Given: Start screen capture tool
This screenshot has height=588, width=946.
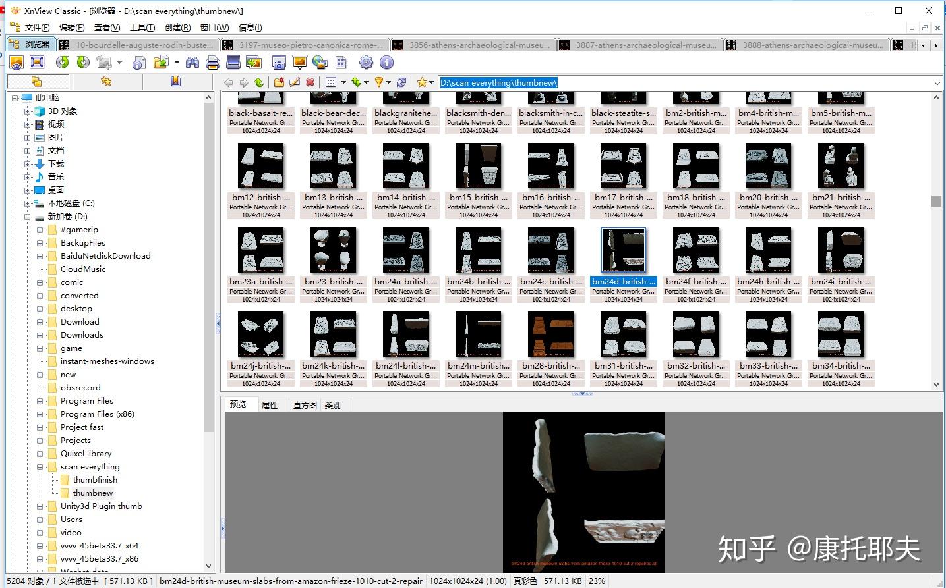Looking at the screenshot, I should pos(279,63).
